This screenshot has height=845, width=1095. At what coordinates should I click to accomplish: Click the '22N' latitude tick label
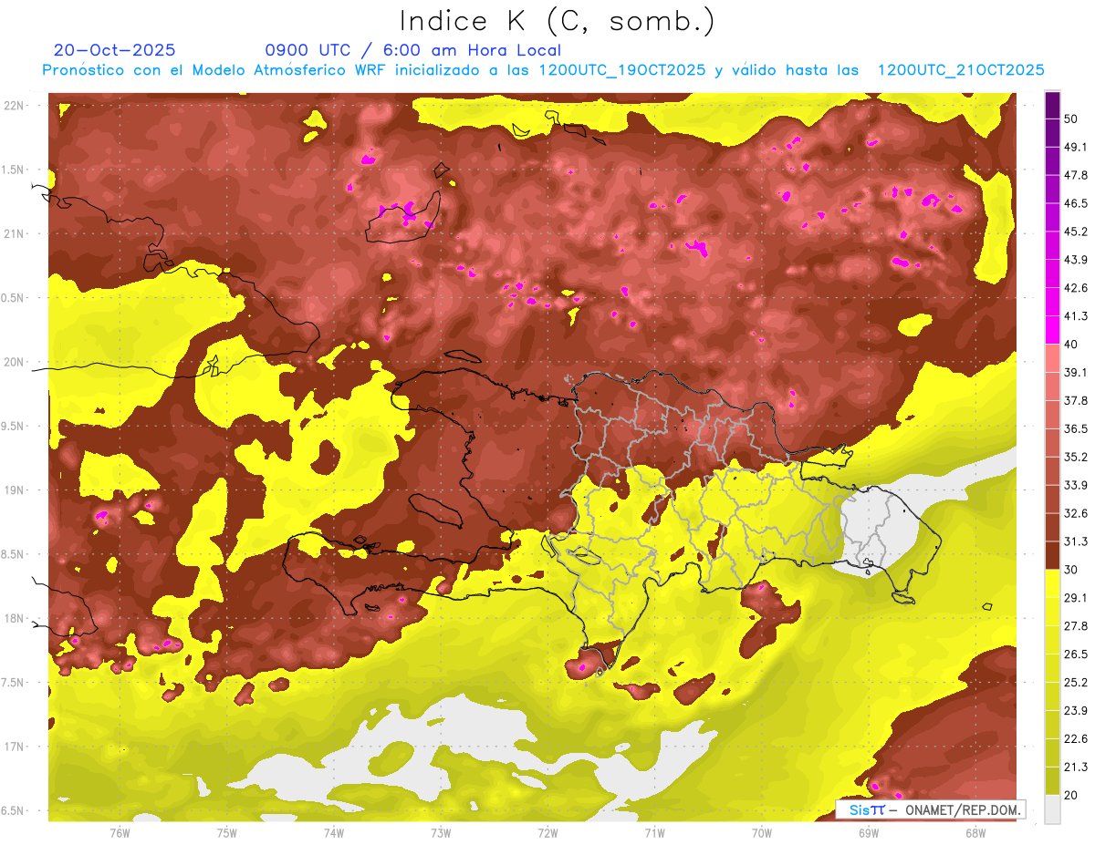coord(14,106)
